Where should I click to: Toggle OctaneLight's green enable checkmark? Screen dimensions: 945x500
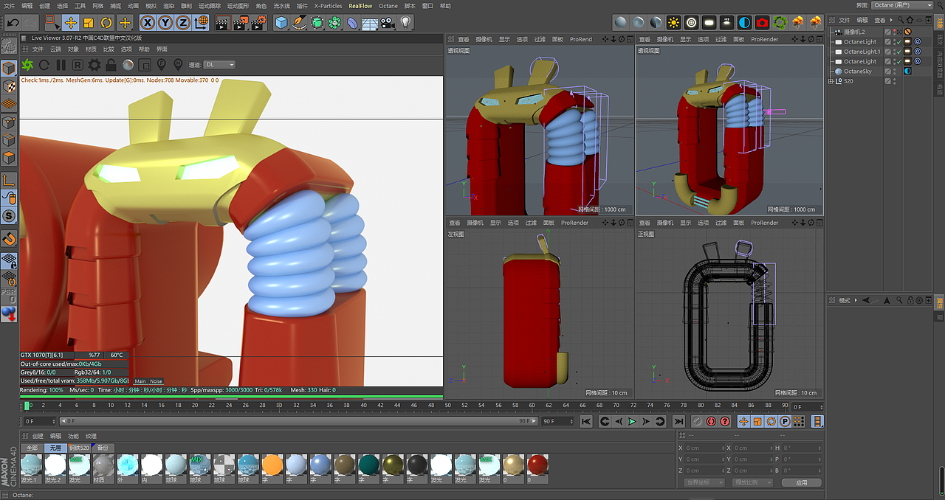click(x=898, y=42)
